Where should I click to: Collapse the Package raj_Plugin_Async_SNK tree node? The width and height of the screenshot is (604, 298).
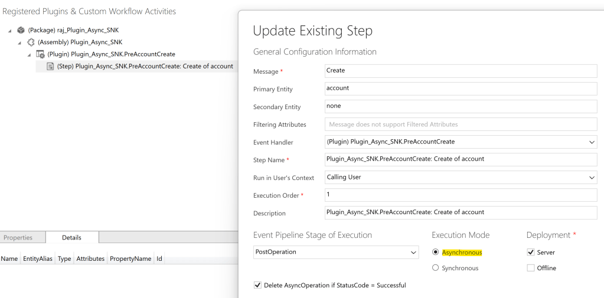10,31
